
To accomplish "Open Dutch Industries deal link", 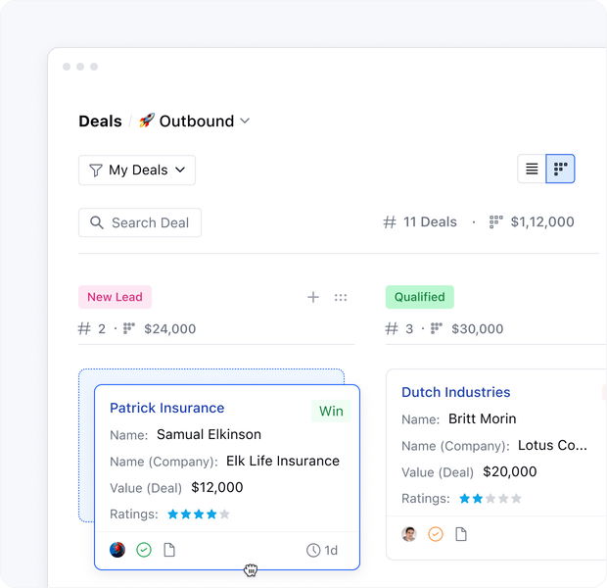I will click(455, 392).
